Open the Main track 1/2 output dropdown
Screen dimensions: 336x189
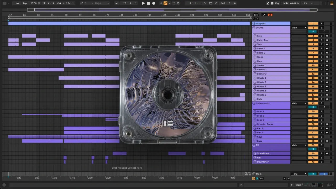(x=299, y=174)
